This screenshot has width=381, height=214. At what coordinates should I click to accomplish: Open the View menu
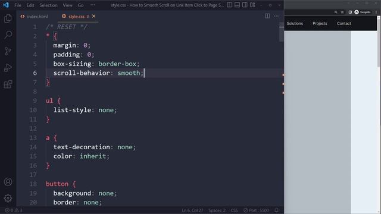67,5
